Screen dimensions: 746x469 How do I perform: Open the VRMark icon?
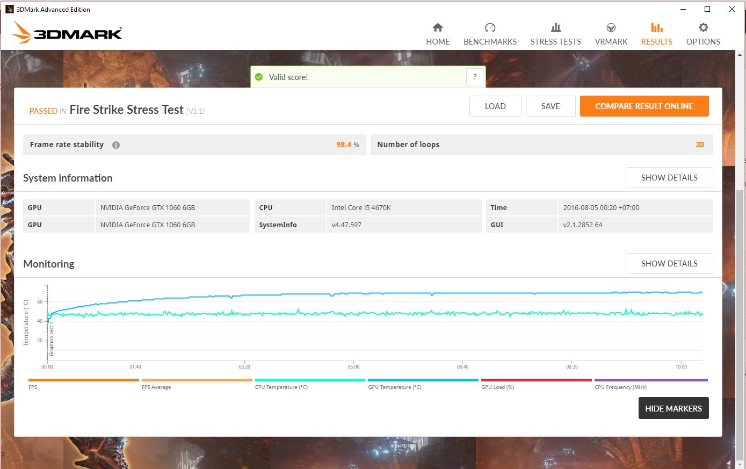pyautogui.click(x=611, y=27)
